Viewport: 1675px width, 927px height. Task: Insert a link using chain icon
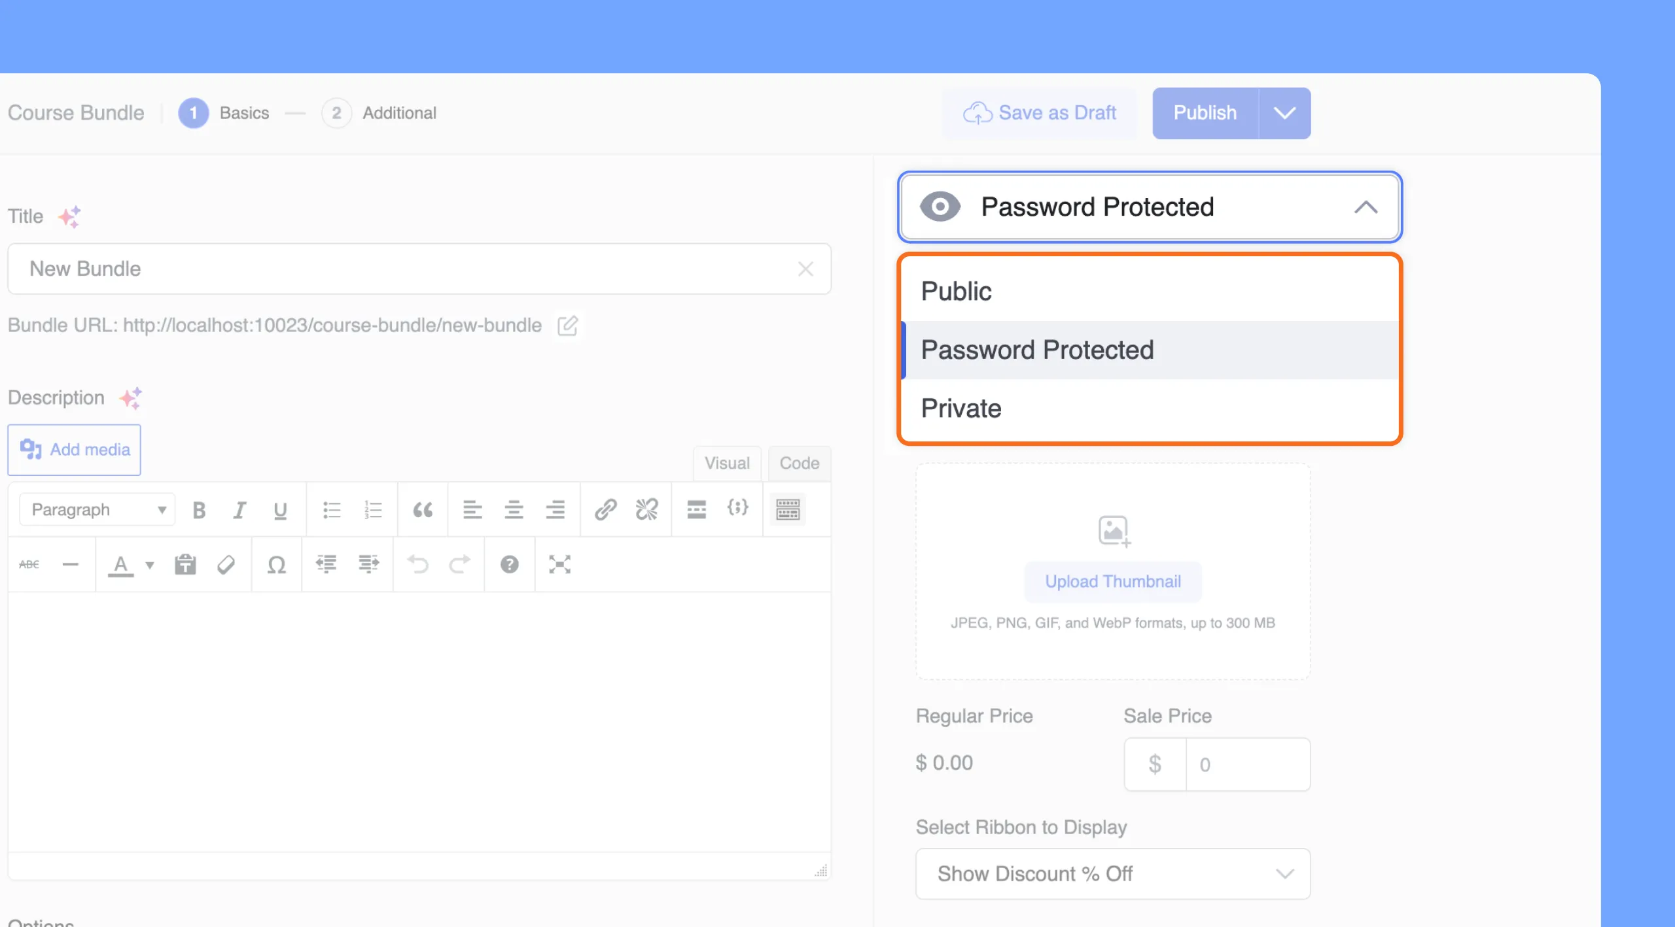point(605,510)
